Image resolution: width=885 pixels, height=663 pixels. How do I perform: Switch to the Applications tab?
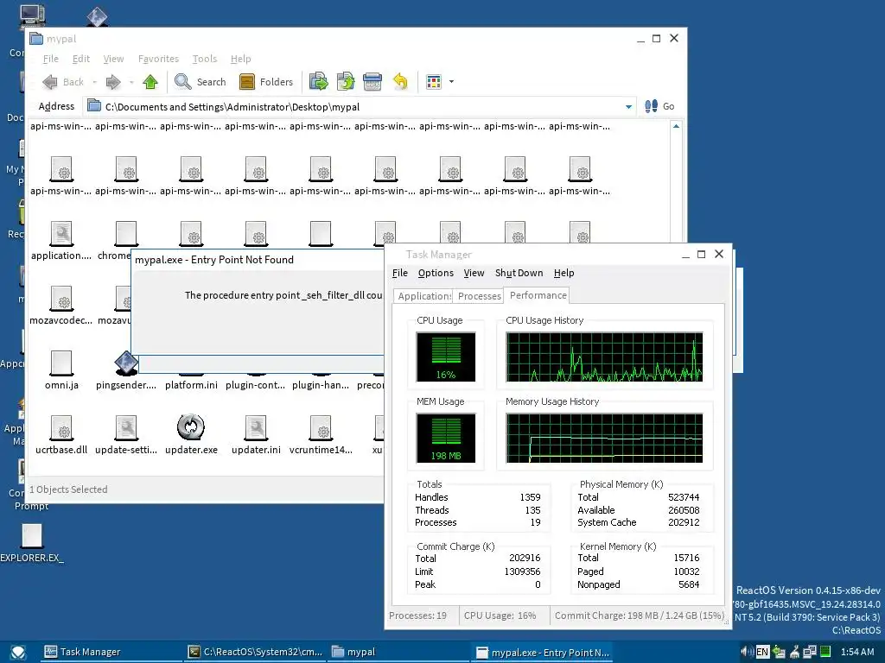423,296
